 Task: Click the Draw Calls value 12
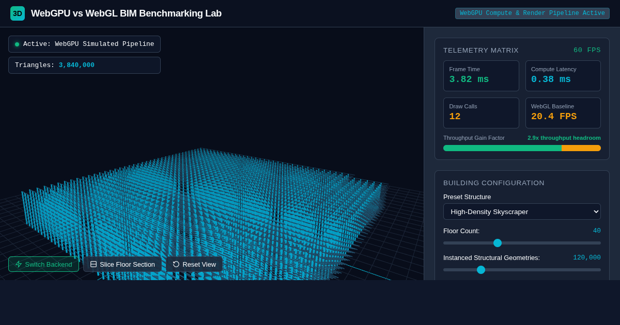click(x=455, y=117)
